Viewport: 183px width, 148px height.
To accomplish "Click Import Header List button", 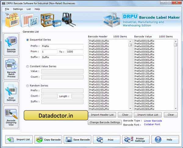I will click(x=102, y=115).
